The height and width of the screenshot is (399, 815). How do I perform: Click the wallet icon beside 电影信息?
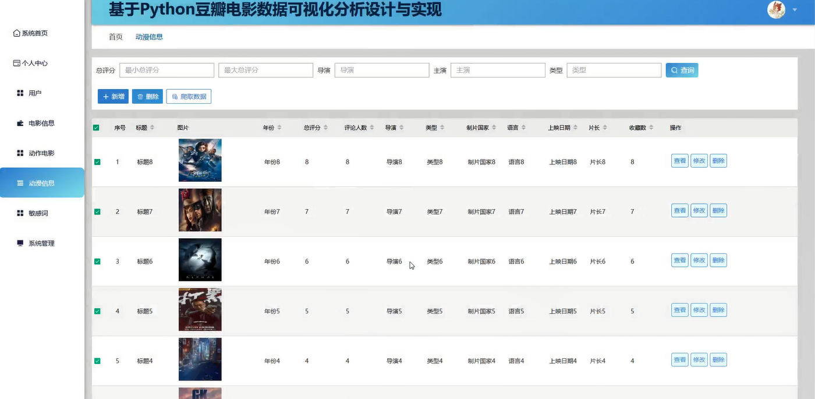coord(20,123)
